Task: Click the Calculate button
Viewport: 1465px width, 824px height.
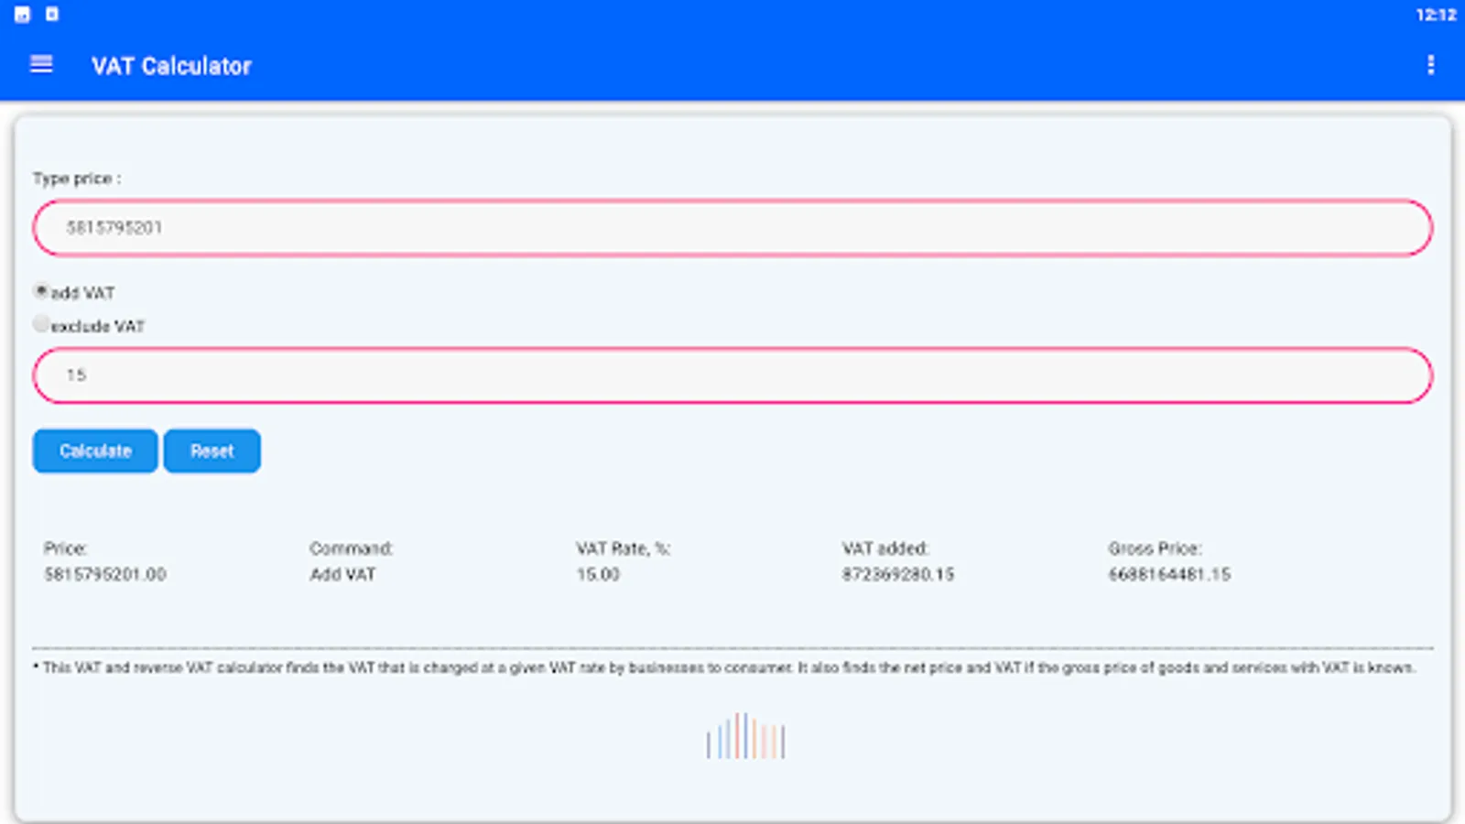Action: coord(95,450)
